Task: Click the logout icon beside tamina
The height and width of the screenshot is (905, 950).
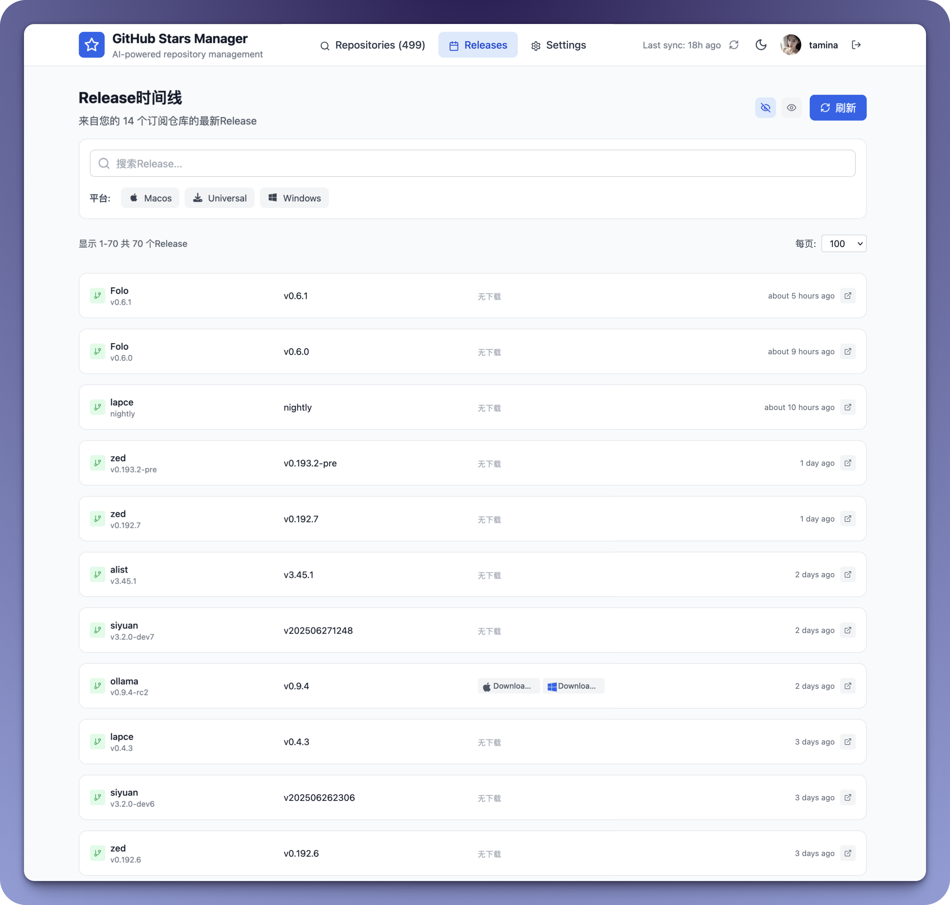Action: (x=856, y=45)
